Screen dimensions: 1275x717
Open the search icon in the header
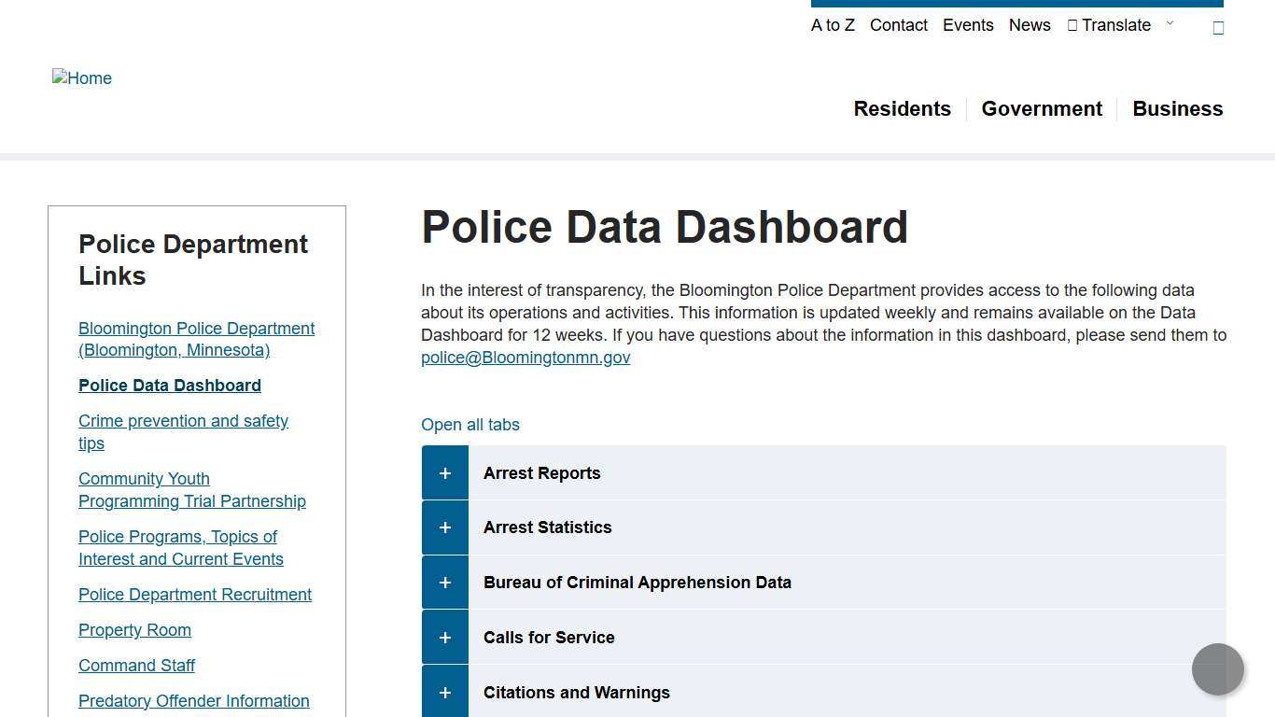1218,26
